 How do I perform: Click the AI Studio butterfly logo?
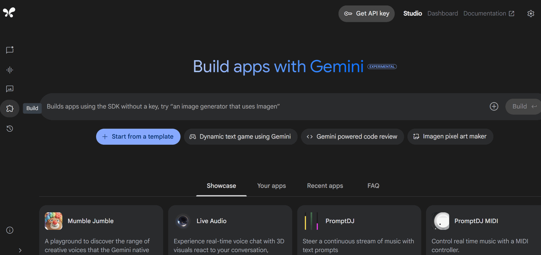(x=9, y=12)
